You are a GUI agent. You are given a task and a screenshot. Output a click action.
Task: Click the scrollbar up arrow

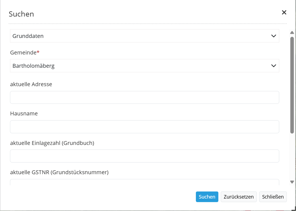(292, 33)
